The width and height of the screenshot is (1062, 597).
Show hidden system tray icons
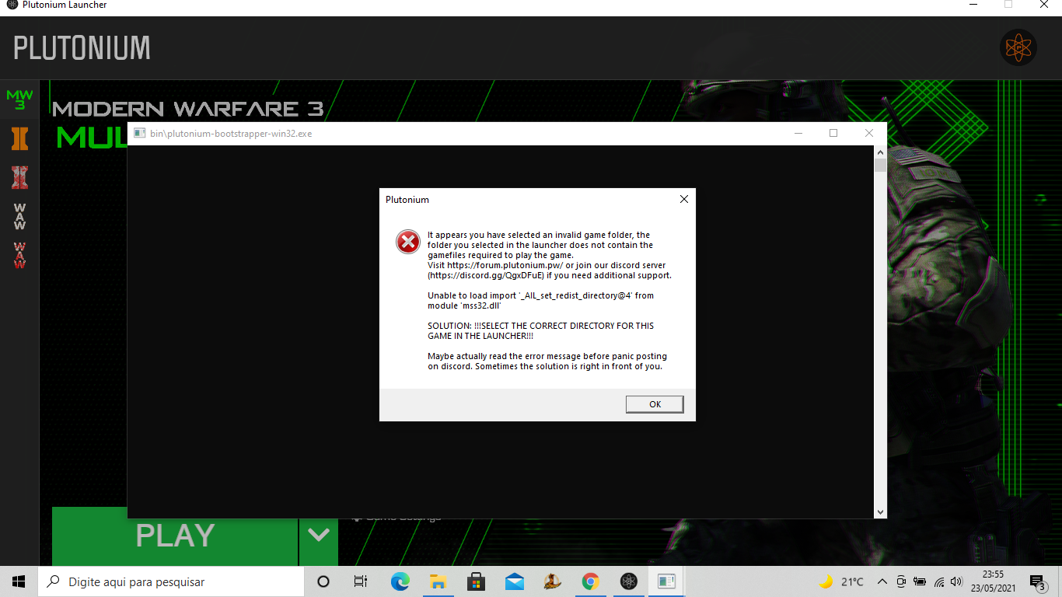[x=882, y=581]
